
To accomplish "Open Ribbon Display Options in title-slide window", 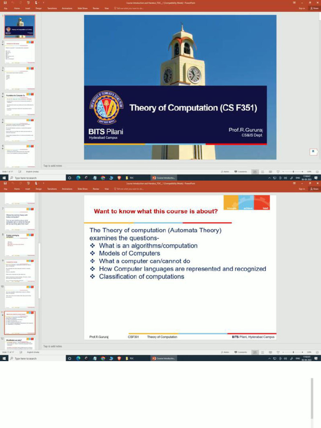I will click(294, 3).
